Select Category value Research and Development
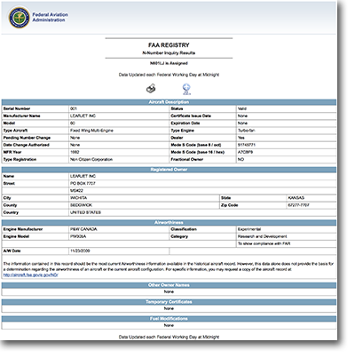The image size is (355, 358). [x=263, y=236]
